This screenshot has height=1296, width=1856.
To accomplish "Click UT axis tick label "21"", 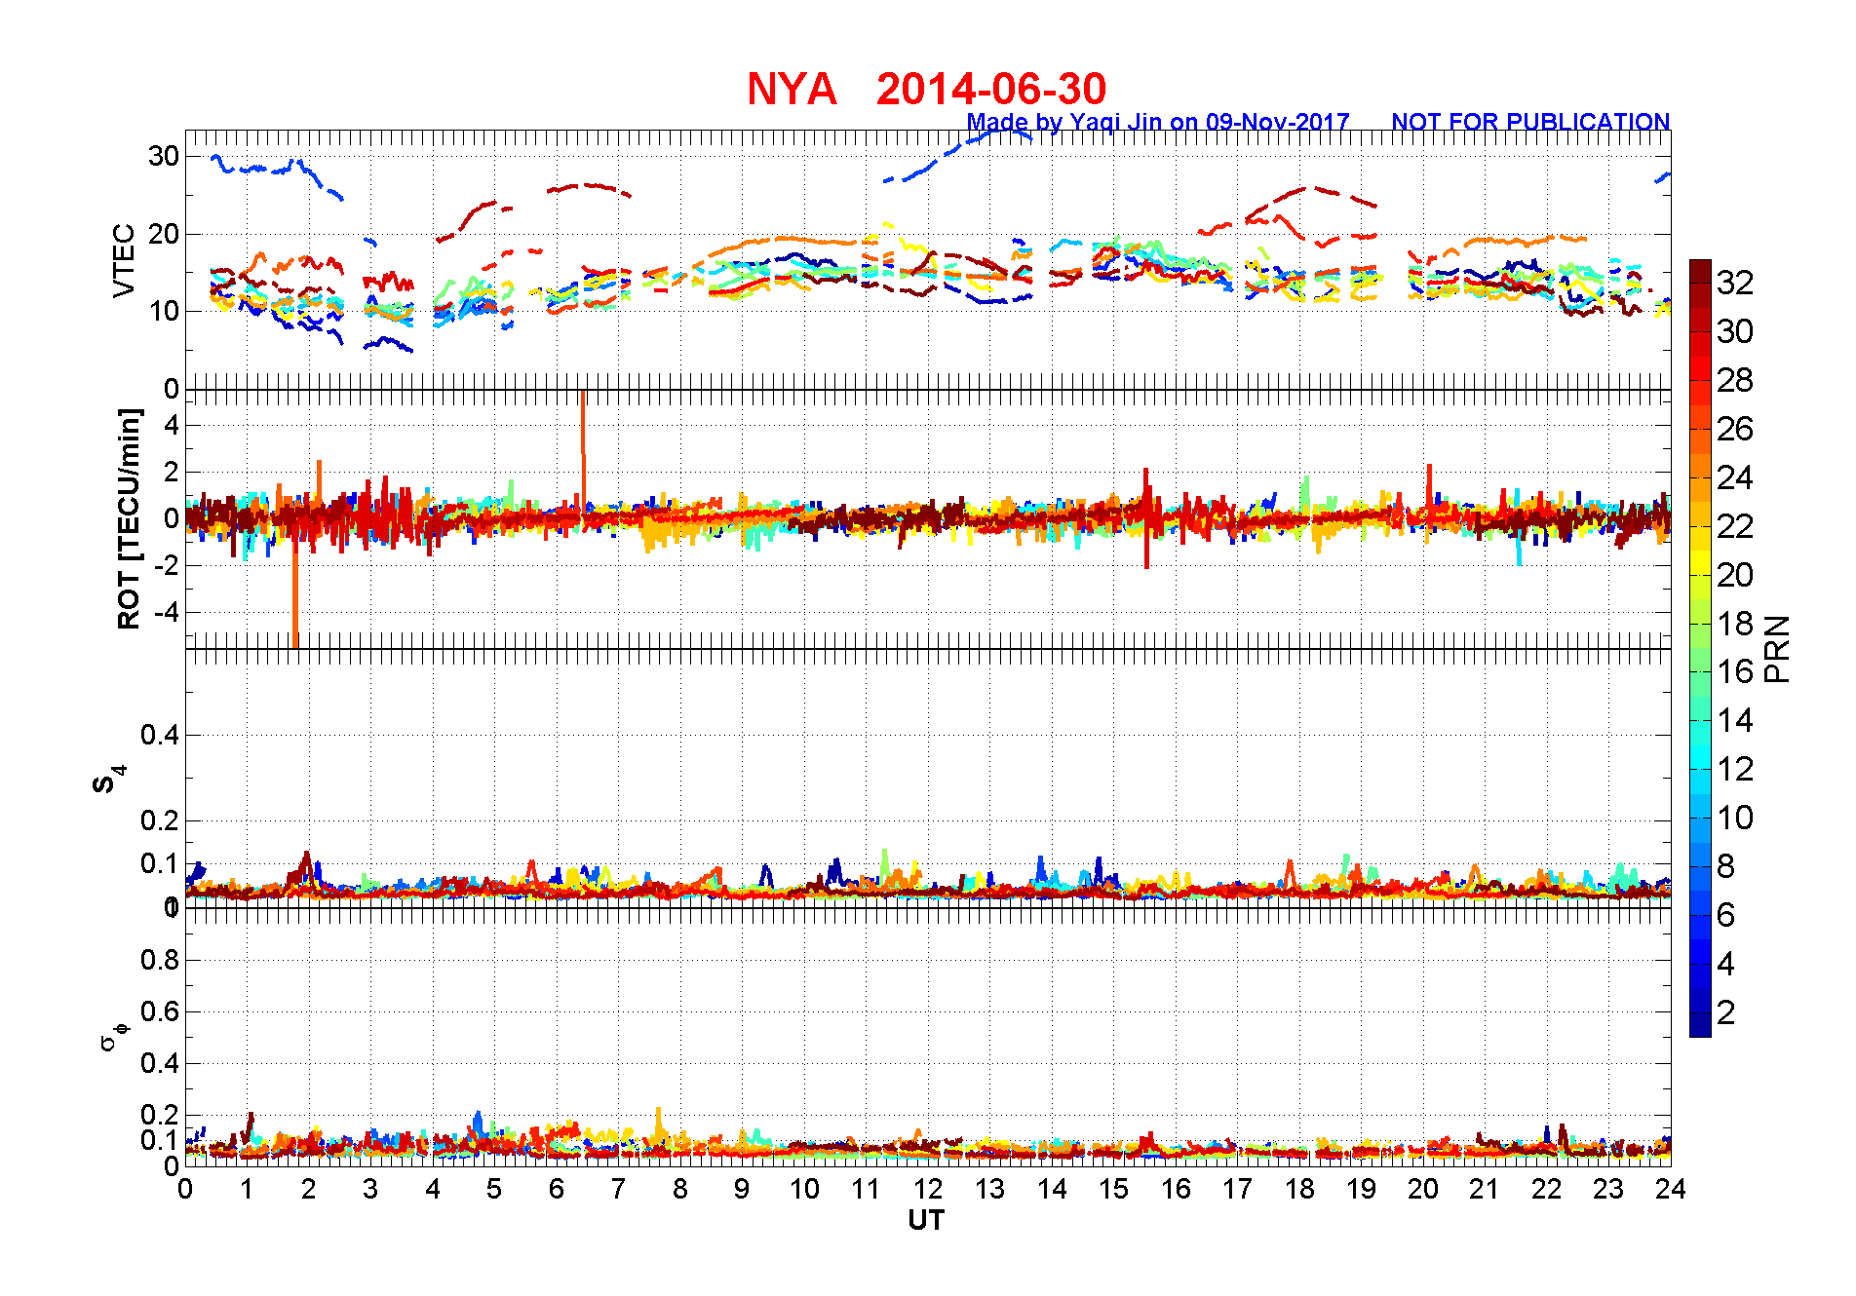I will [x=1485, y=1189].
